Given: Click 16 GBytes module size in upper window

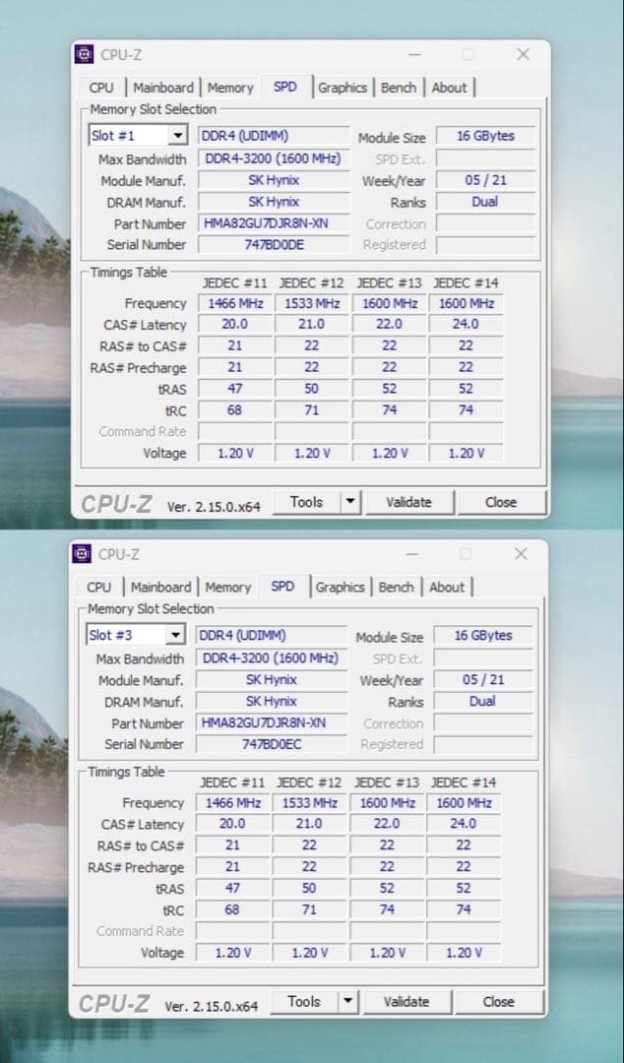Looking at the screenshot, I should point(485,136).
